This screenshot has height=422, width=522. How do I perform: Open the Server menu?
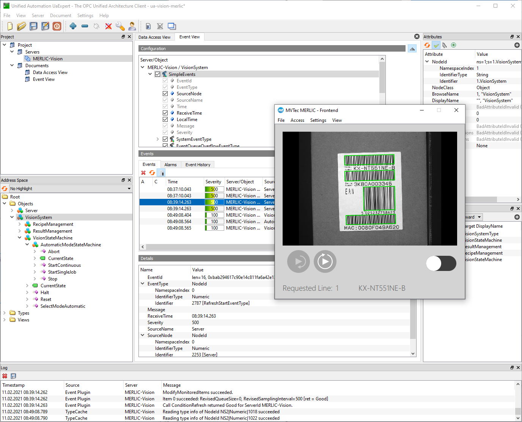(38, 16)
